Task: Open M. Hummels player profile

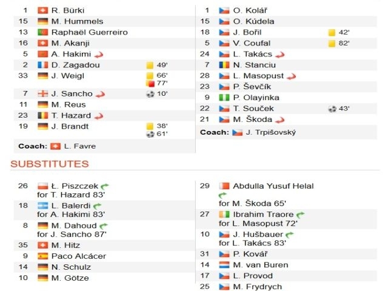Action: 78,21
